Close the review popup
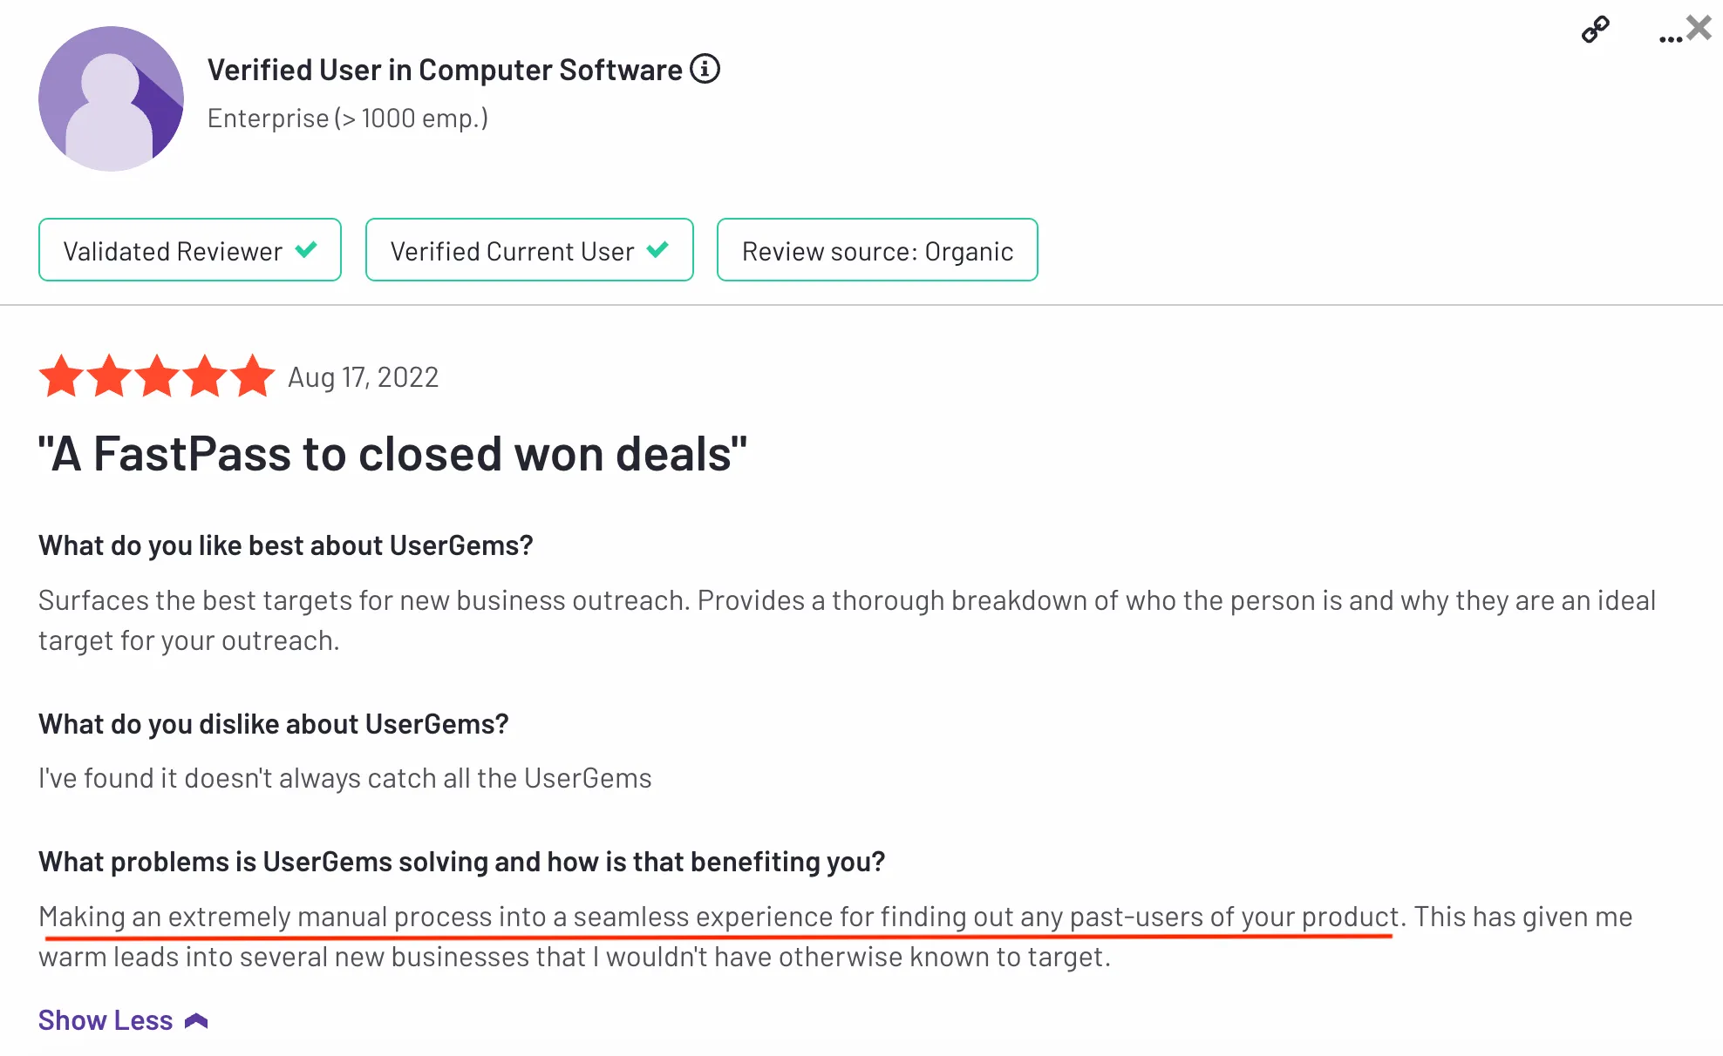Viewport: 1723px width, 1056px height. click(x=1699, y=28)
